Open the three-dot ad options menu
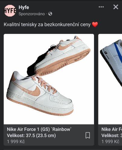The image size is (122, 150). pyautogui.click(x=101, y=7)
